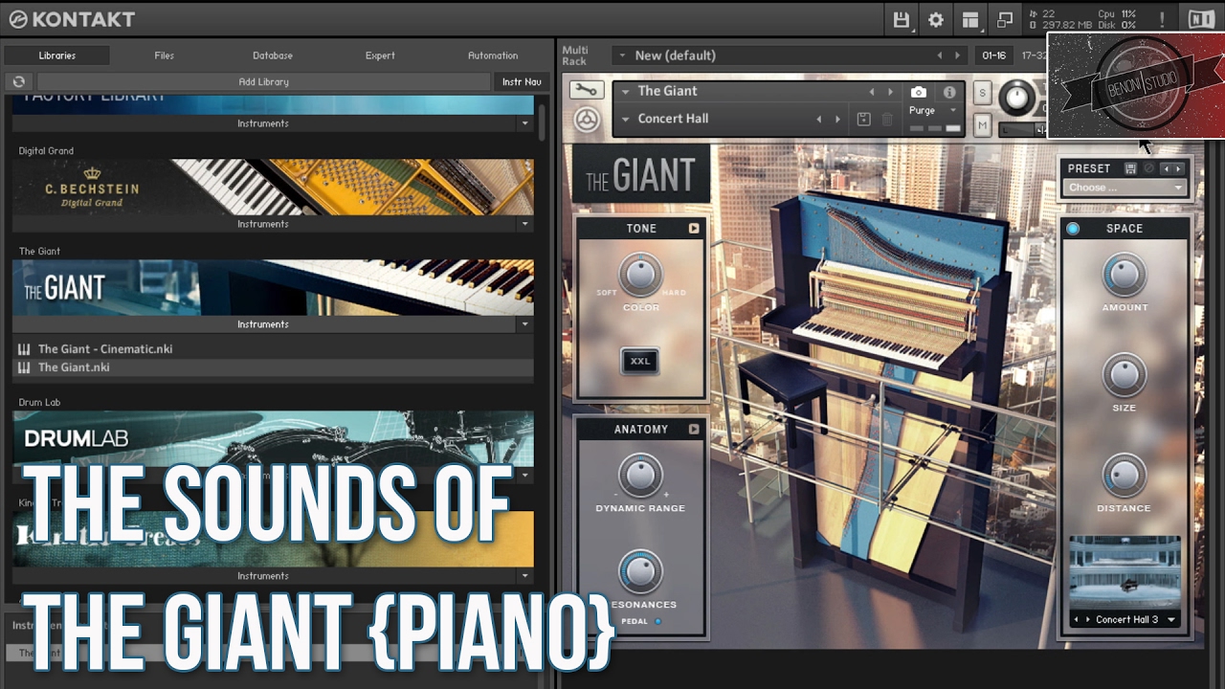Save preset using PRESET panel disk icon

click(x=1130, y=168)
